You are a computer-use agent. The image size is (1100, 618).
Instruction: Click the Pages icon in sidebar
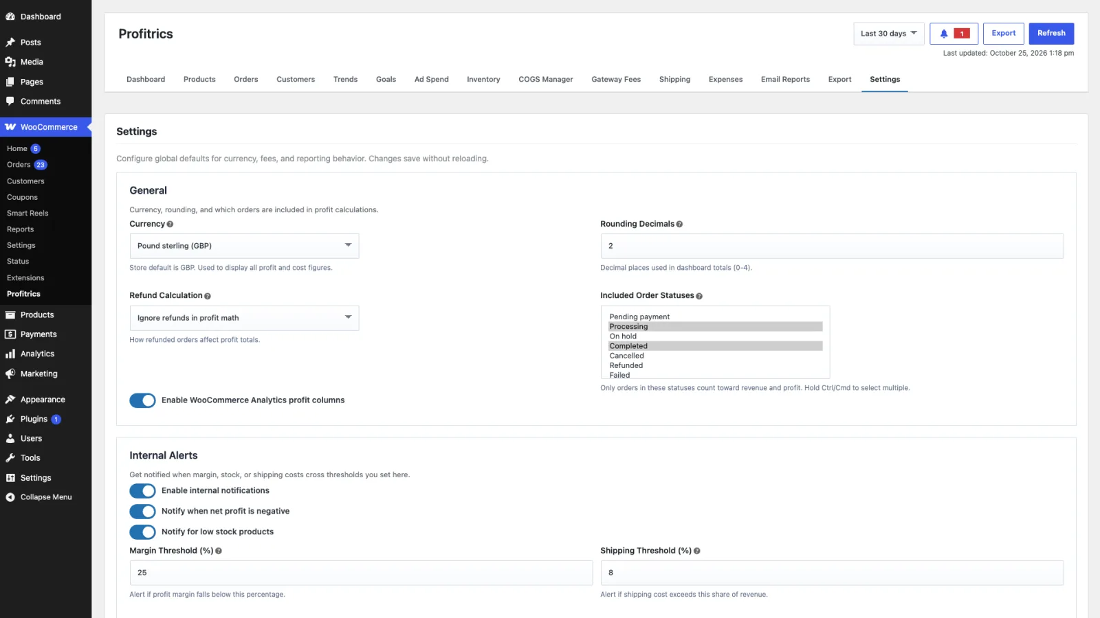[10, 82]
